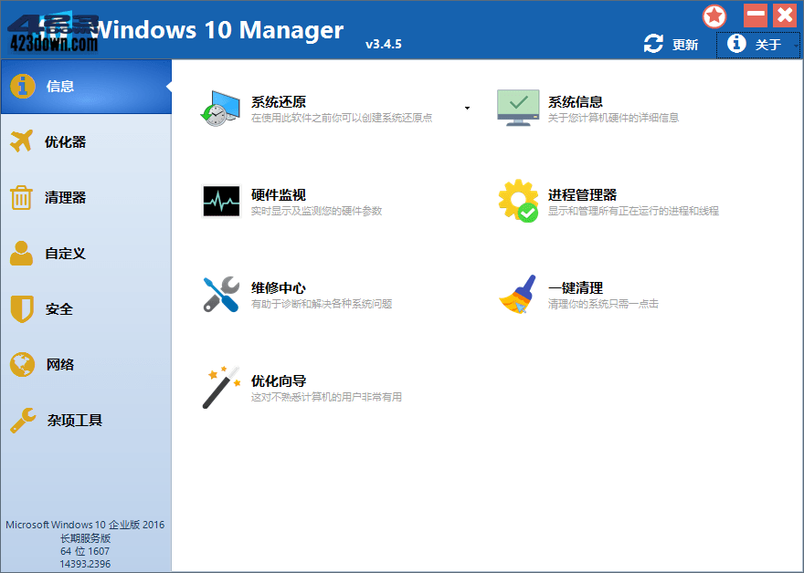The width and height of the screenshot is (804, 573).
Task: Open the 清理器 (Cleaner) section
Action: tap(69, 197)
